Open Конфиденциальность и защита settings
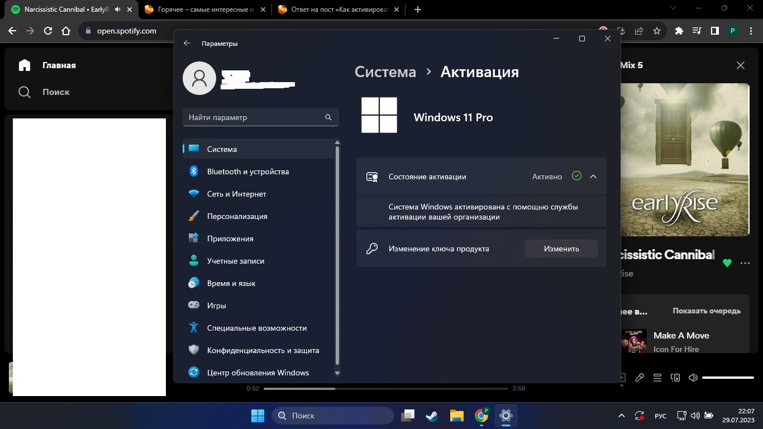 pos(259,350)
